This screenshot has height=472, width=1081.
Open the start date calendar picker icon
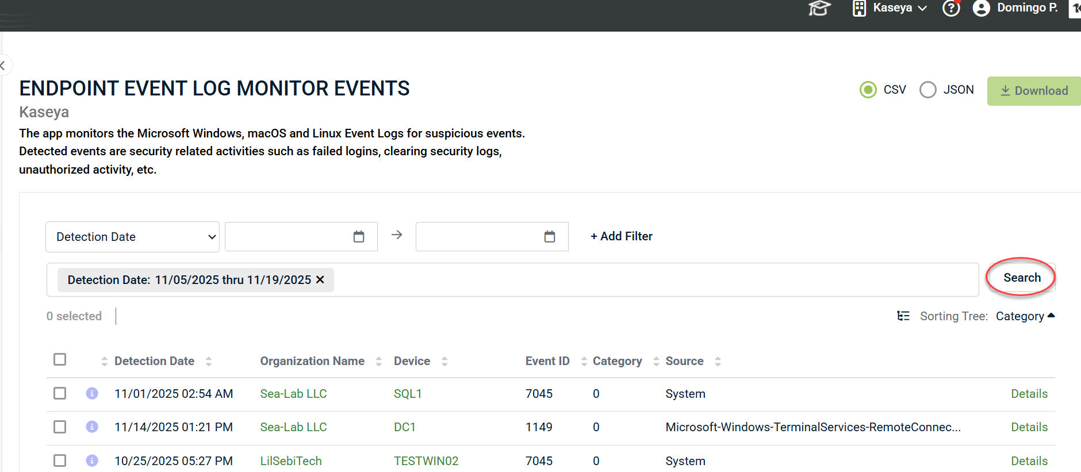pyautogui.click(x=359, y=237)
